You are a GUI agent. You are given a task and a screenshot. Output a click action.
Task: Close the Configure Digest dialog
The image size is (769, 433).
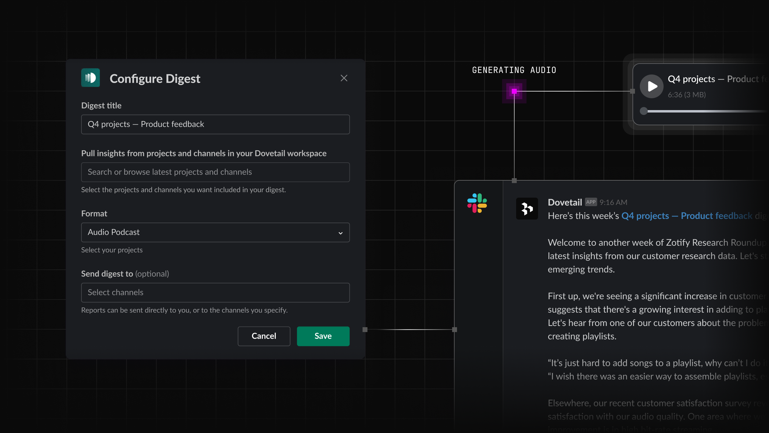pos(344,78)
